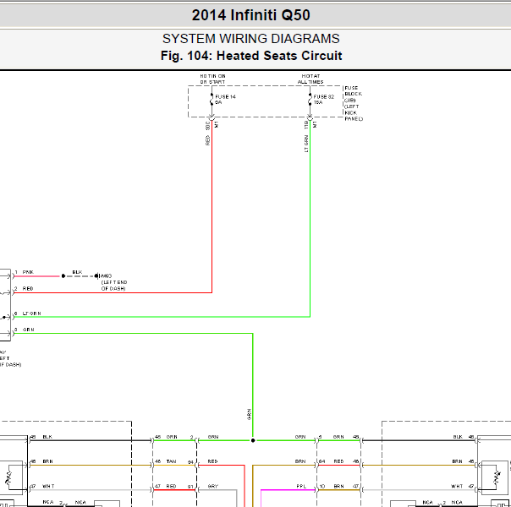Screen dimensions: 511x507
Task: Click right-side 'BRN' label near heater element
Action: pyautogui.click(x=457, y=461)
